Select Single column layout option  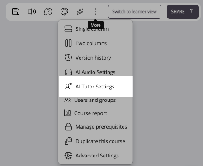(96, 29)
